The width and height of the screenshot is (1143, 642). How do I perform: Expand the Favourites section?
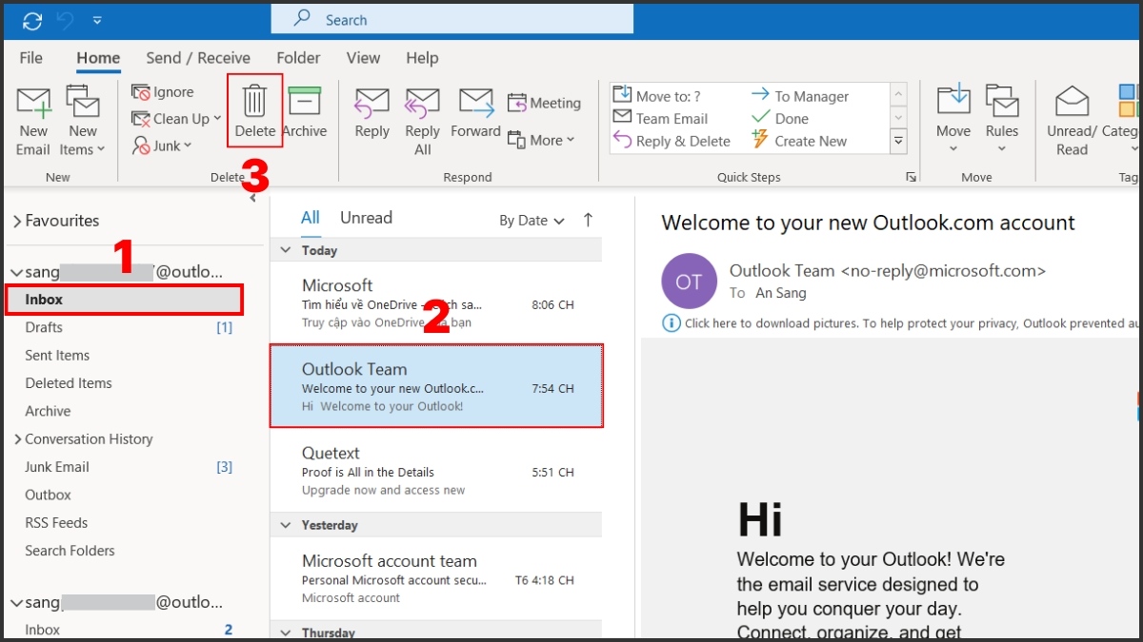tap(17, 221)
